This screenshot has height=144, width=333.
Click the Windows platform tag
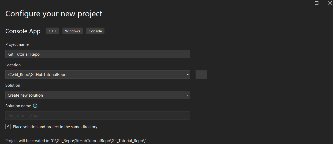point(73,31)
